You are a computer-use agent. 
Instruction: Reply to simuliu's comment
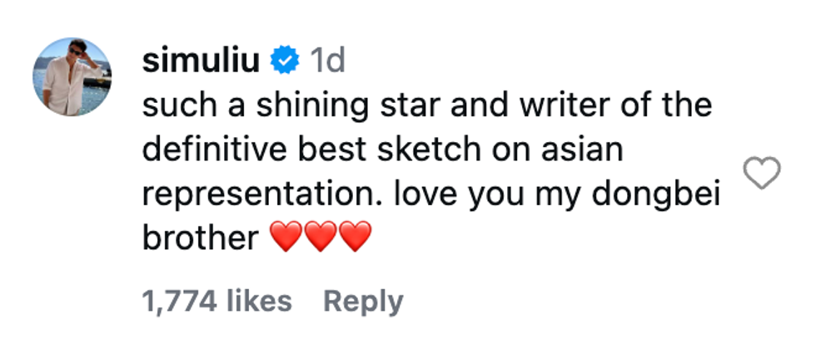click(362, 301)
